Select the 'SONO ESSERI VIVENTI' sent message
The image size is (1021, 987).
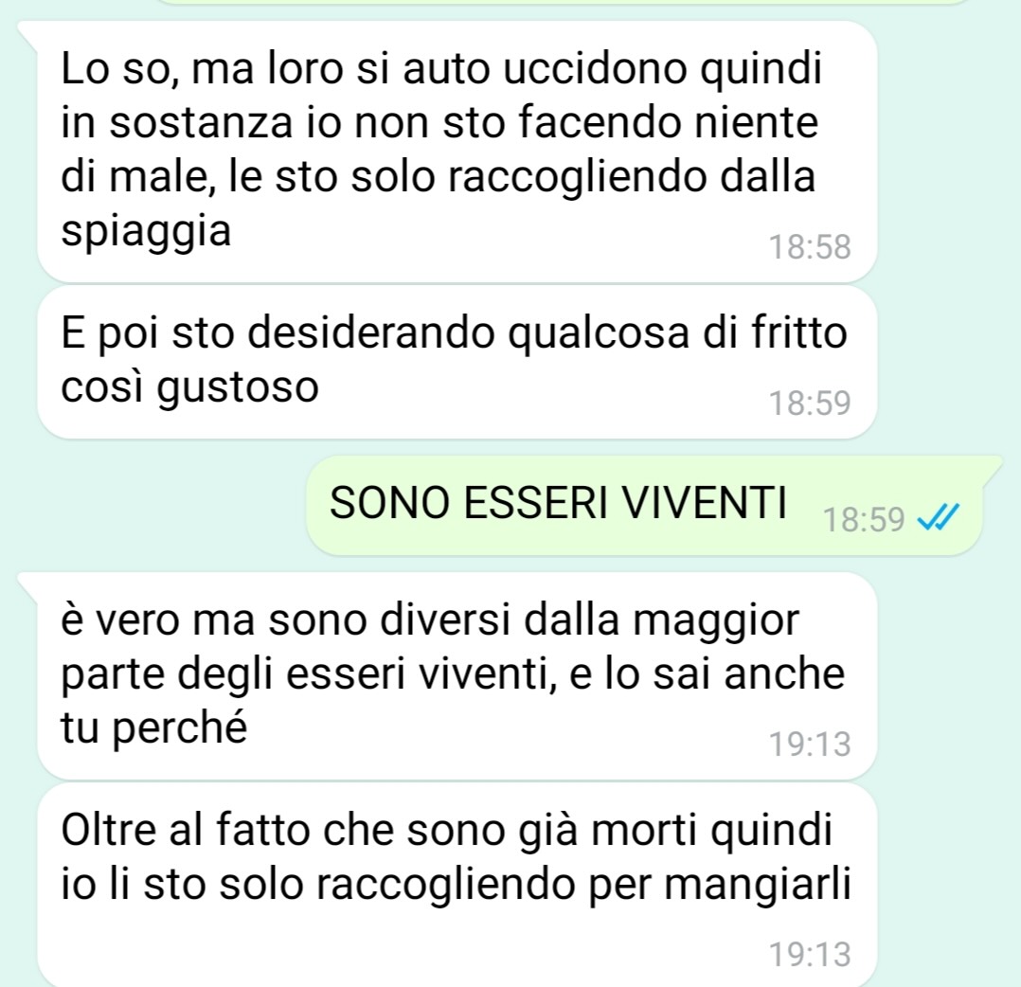[644, 505]
